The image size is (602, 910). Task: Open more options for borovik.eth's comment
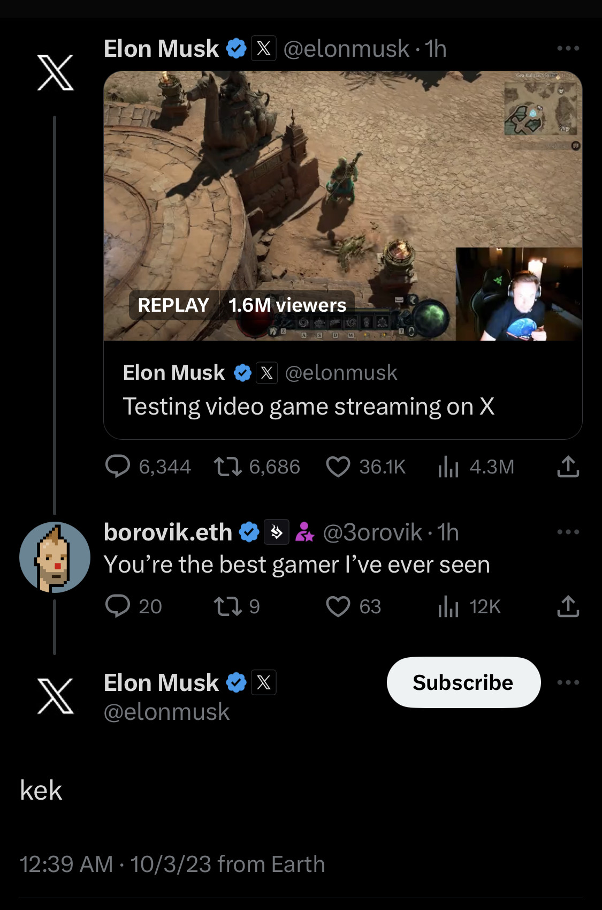pyautogui.click(x=568, y=532)
